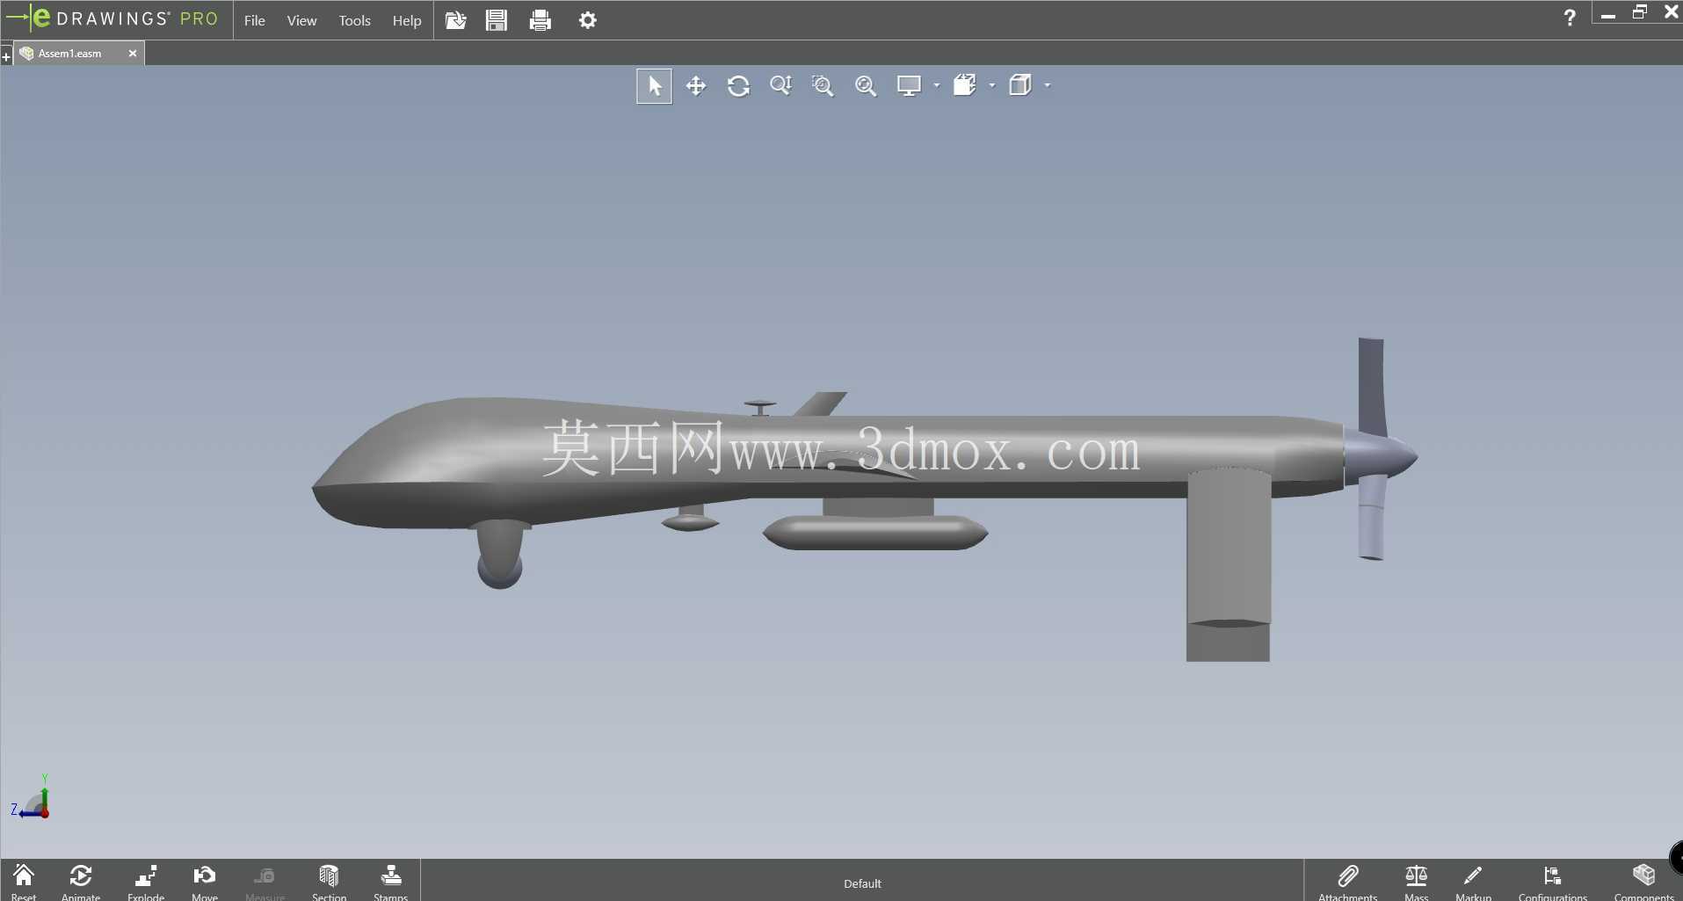1683x901 pixels.
Task: Click the display style cube icon
Action: pyautogui.click(x=1020, y=85)
